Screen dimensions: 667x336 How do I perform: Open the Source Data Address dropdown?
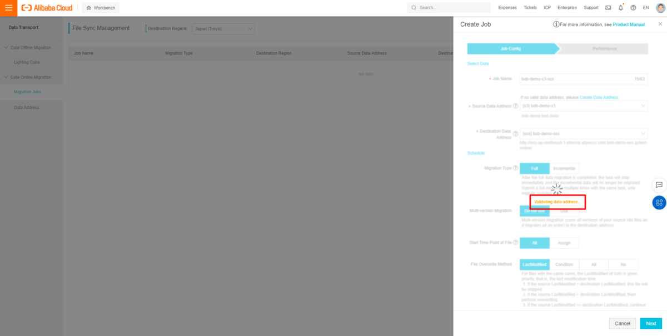584,106
